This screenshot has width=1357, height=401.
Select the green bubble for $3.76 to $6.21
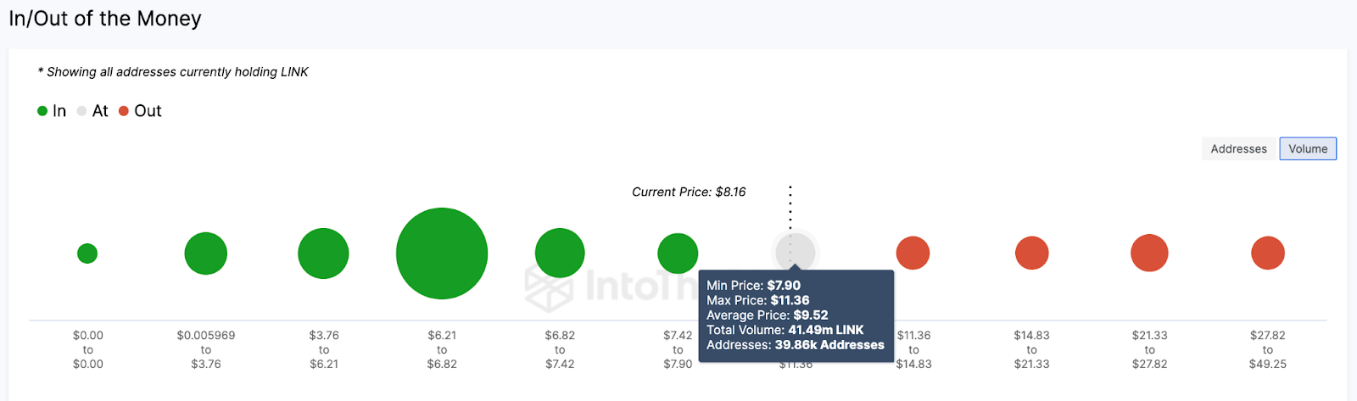(x=323, y=253)
